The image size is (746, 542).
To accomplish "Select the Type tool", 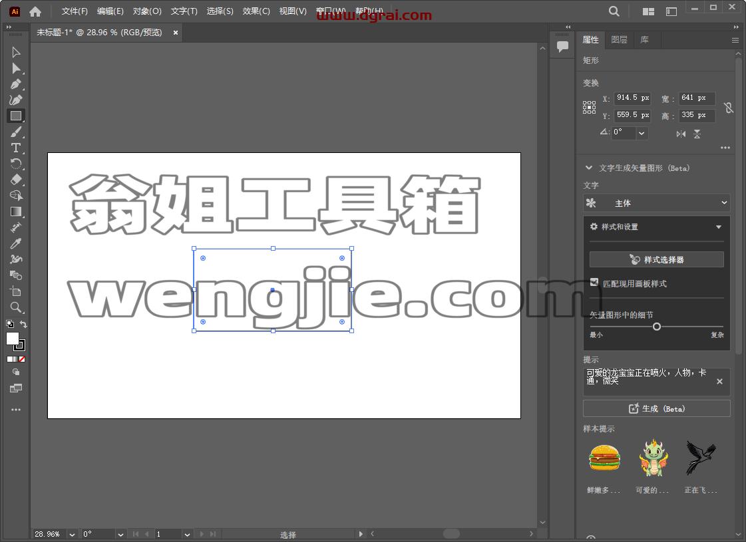I will click(x=16, y=148).
